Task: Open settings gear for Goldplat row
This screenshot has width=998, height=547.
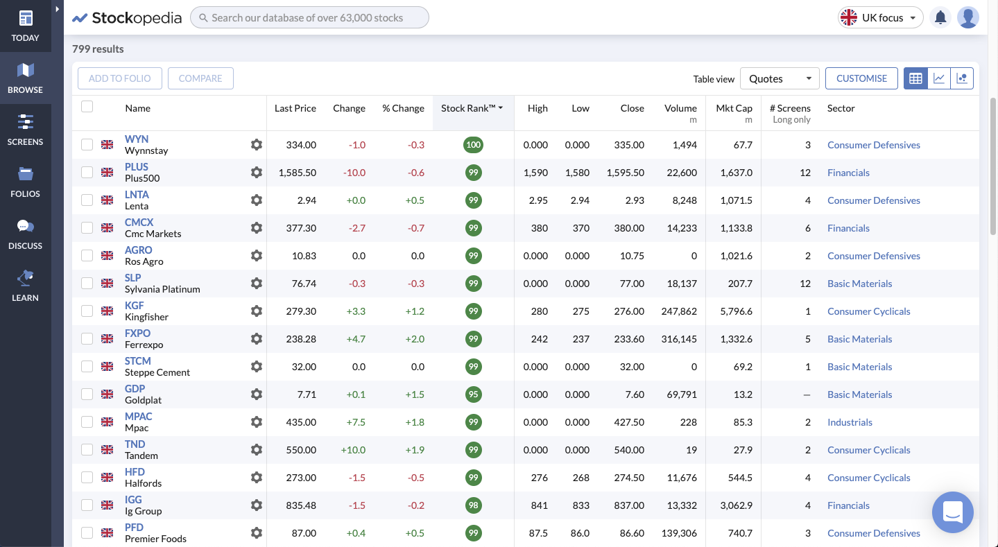Action: [x=257, y=394]
